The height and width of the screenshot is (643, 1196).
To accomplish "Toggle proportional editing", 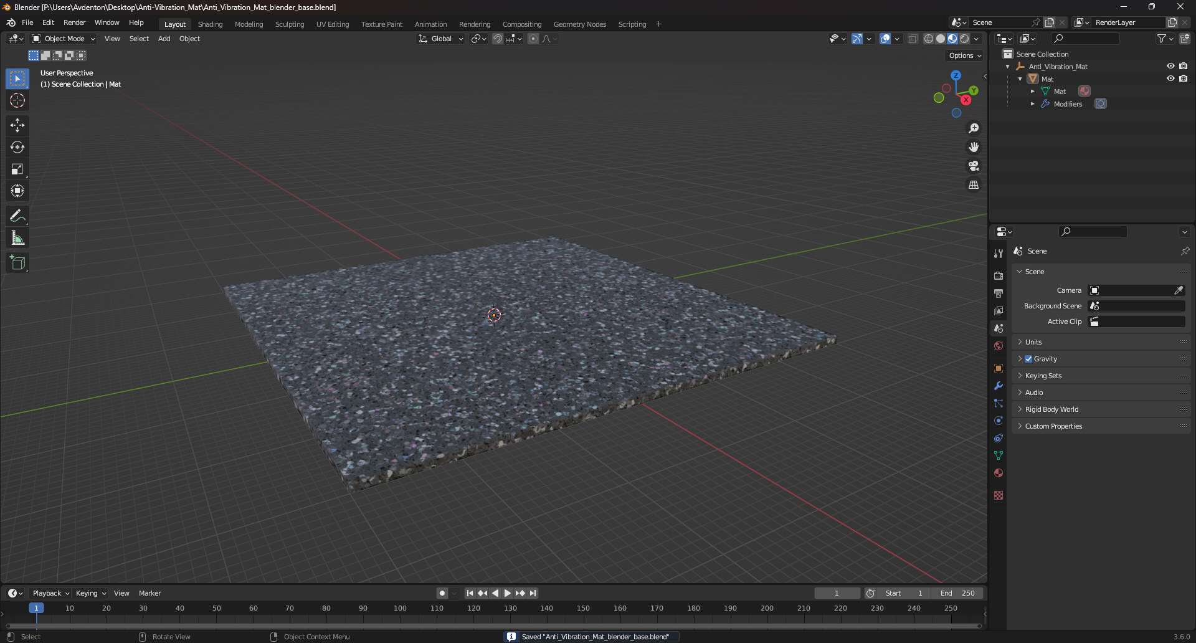I will click(533, 39).
